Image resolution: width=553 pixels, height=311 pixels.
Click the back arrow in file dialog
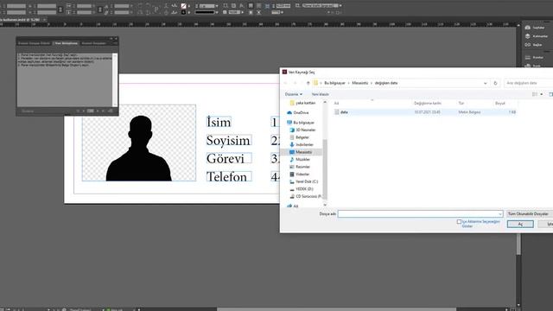pyautogui.click(x=286, y=83)
